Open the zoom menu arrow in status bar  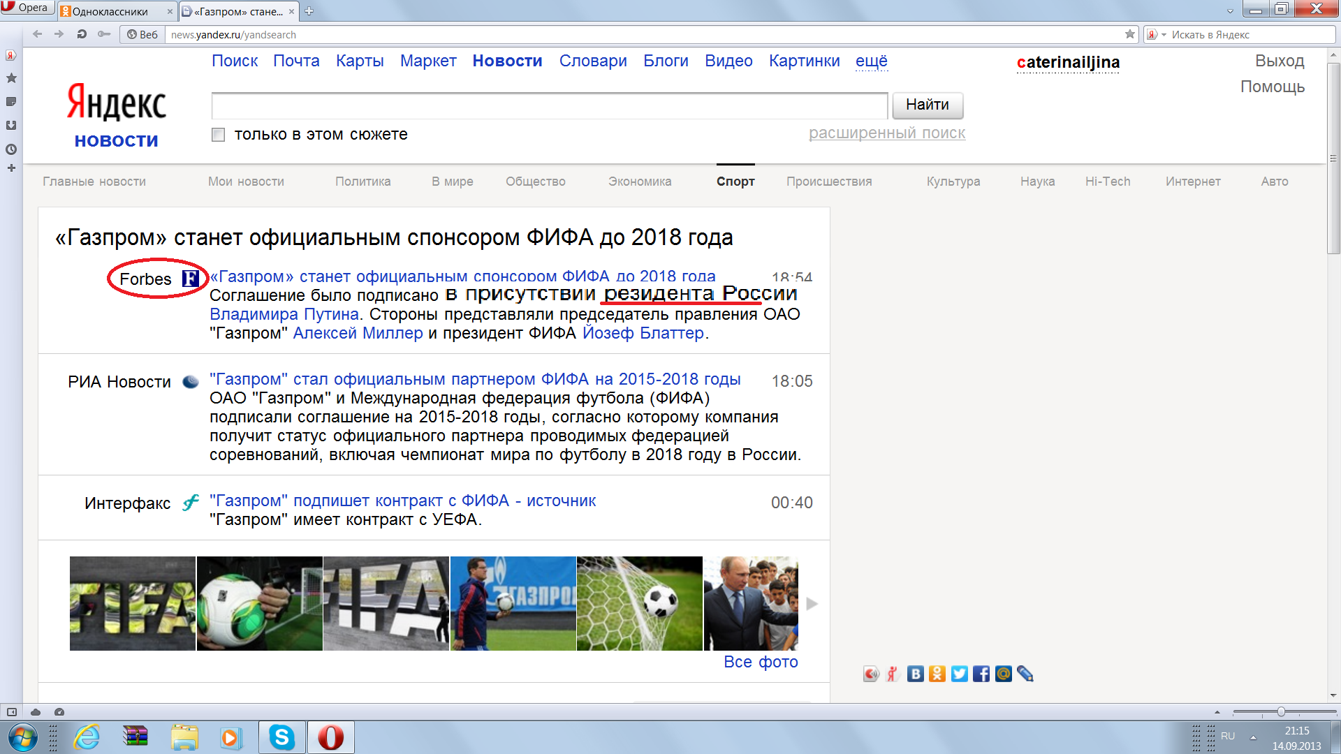tap(1217, 712)
